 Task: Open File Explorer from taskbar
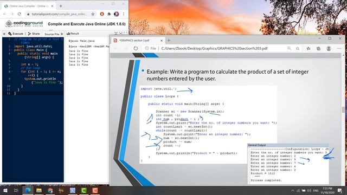(x=39, y=190)
